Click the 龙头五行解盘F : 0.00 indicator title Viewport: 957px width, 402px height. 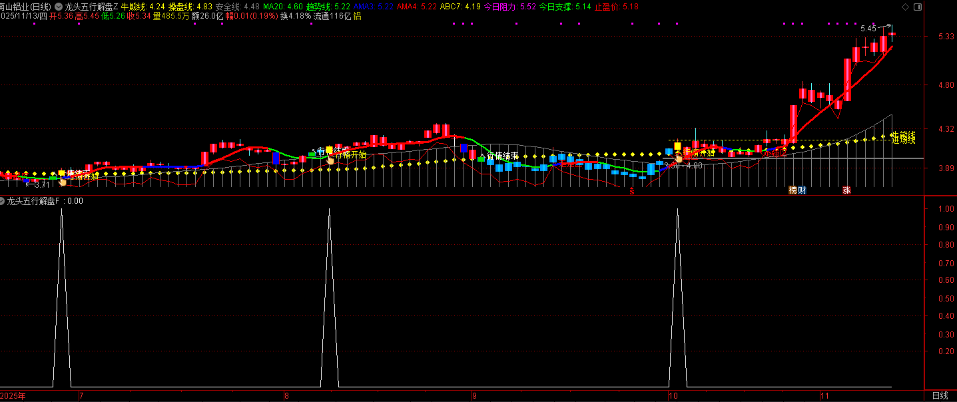coord(45,200)
